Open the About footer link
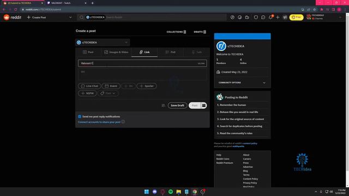Viewport: 349px width, 196px height. coord(246,155)
